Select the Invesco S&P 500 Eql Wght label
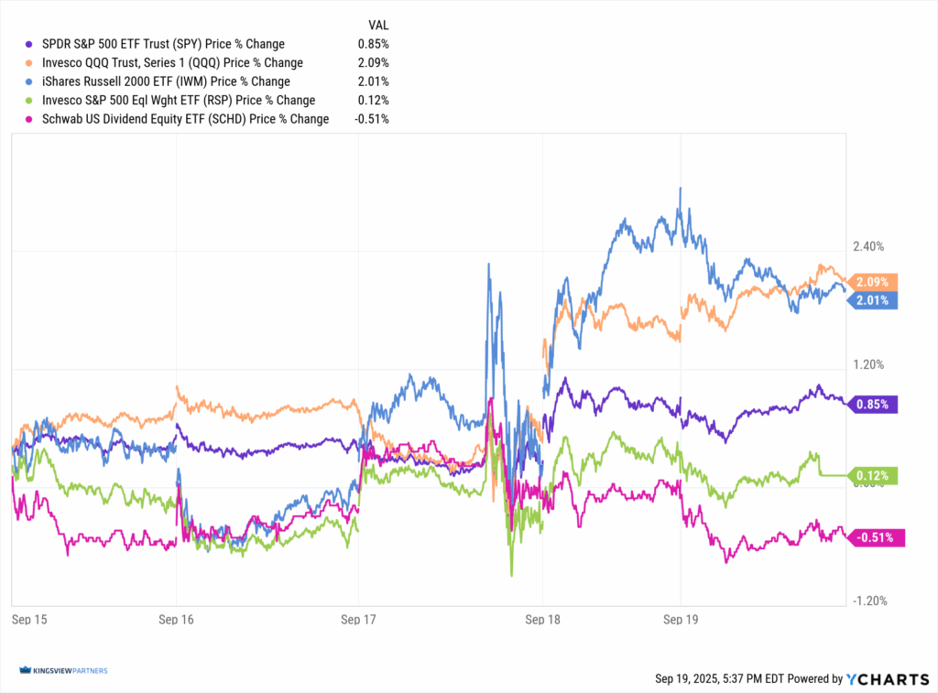The width and height of the screenshot is (938, 693). tap(179, 101)
